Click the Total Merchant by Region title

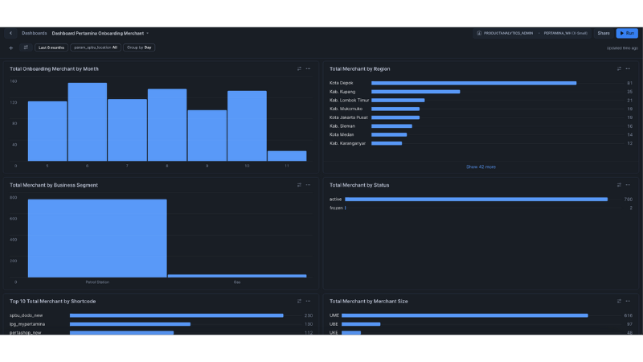(359, 69)
